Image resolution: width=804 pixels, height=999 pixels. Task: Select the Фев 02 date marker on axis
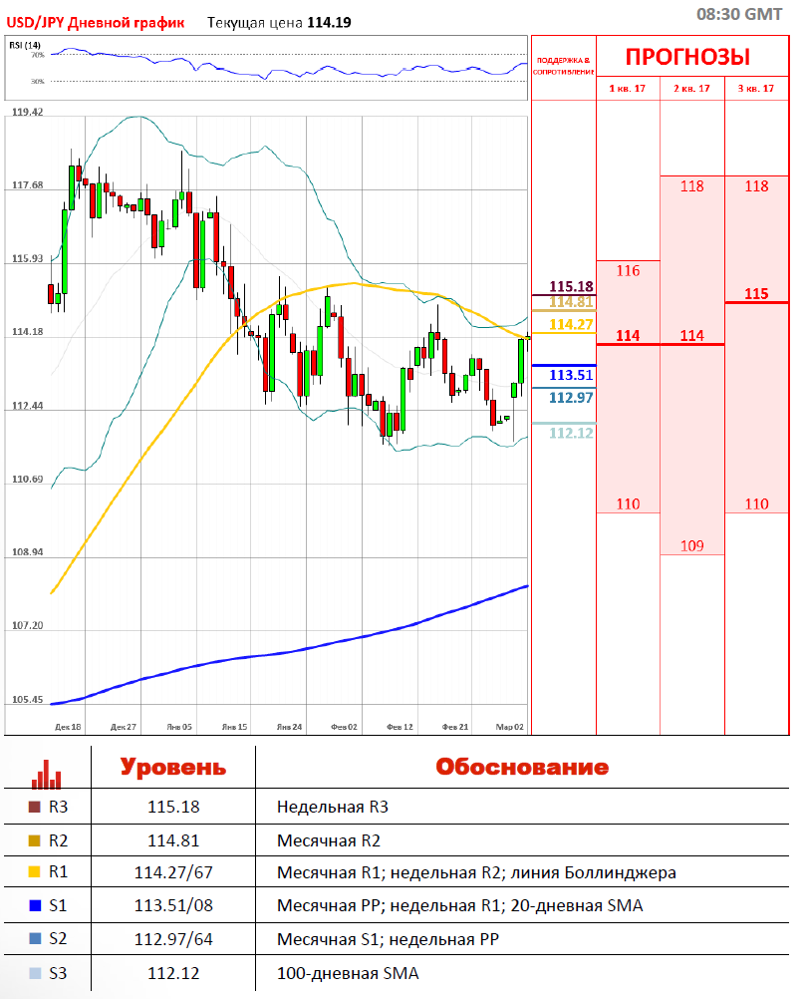coord(345,728)
